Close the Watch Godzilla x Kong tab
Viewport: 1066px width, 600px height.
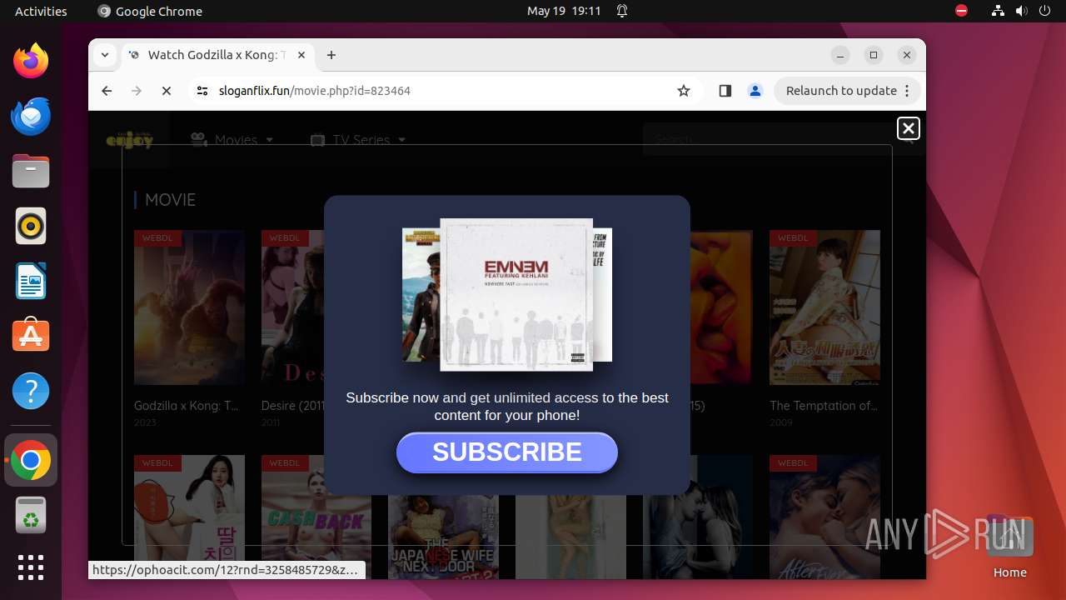pyautogui.click(x=301, y=55)
